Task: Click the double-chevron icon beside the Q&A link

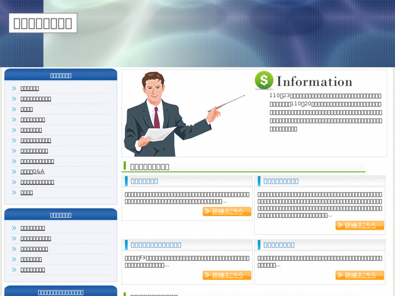Action: [14, 172]
